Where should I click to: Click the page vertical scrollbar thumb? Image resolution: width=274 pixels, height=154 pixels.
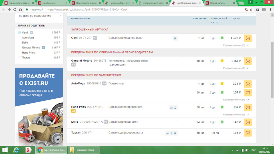coord(272,70)
